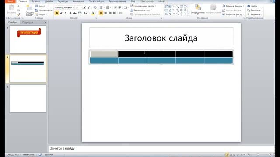The width and height of the screenshot is (280, 157).
Task: Start slideshow from status bar icon
Action: click(x=238, y=154)
